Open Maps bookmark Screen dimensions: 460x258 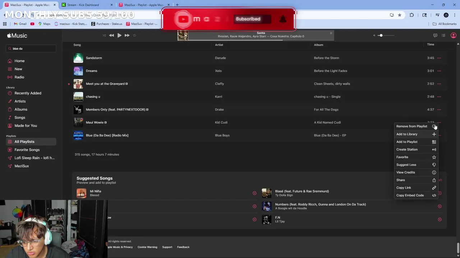click(44, 24)
